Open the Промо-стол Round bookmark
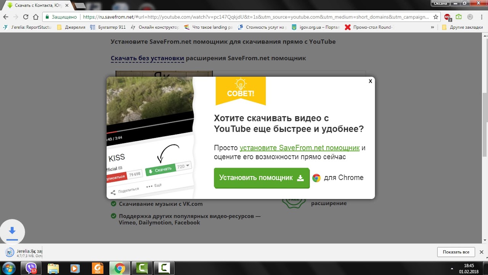Image resolution: width=488 pixels, height=275 pixels. 369,27
